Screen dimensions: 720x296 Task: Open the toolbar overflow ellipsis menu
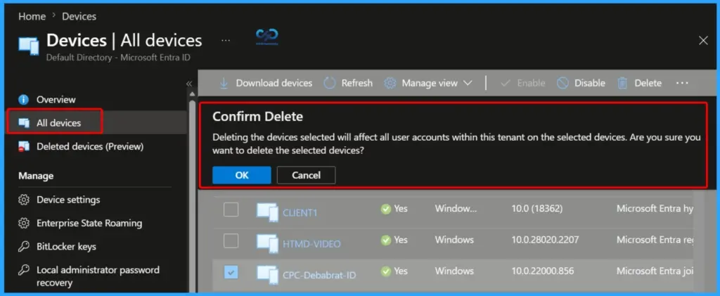[682, 83]
